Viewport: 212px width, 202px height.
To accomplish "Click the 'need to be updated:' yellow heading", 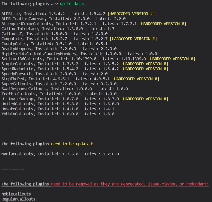I will pos(72,144).
